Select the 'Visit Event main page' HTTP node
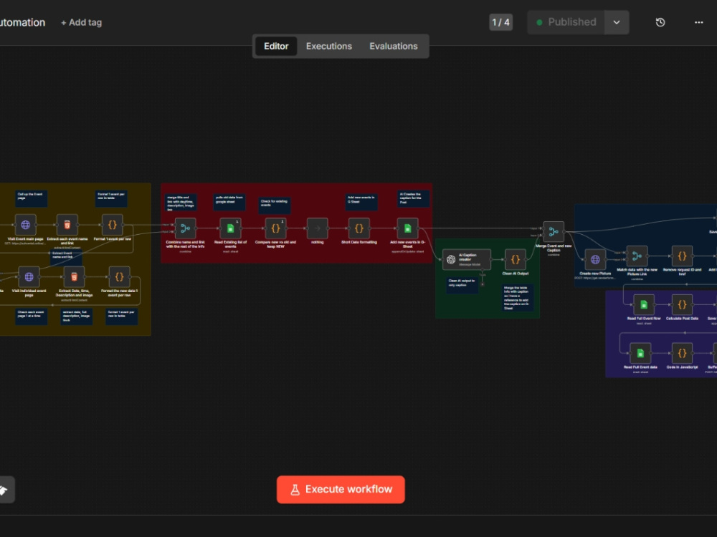 pos(26,225)
